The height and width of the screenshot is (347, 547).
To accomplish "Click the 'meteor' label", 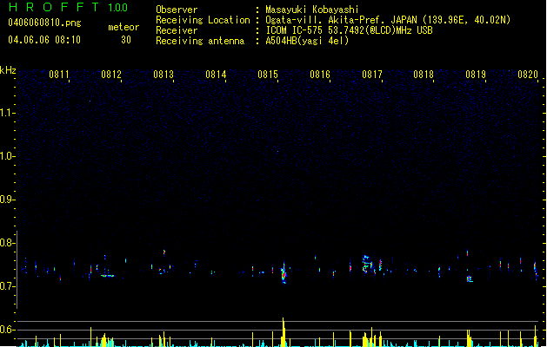I will (x=123, y=27).
